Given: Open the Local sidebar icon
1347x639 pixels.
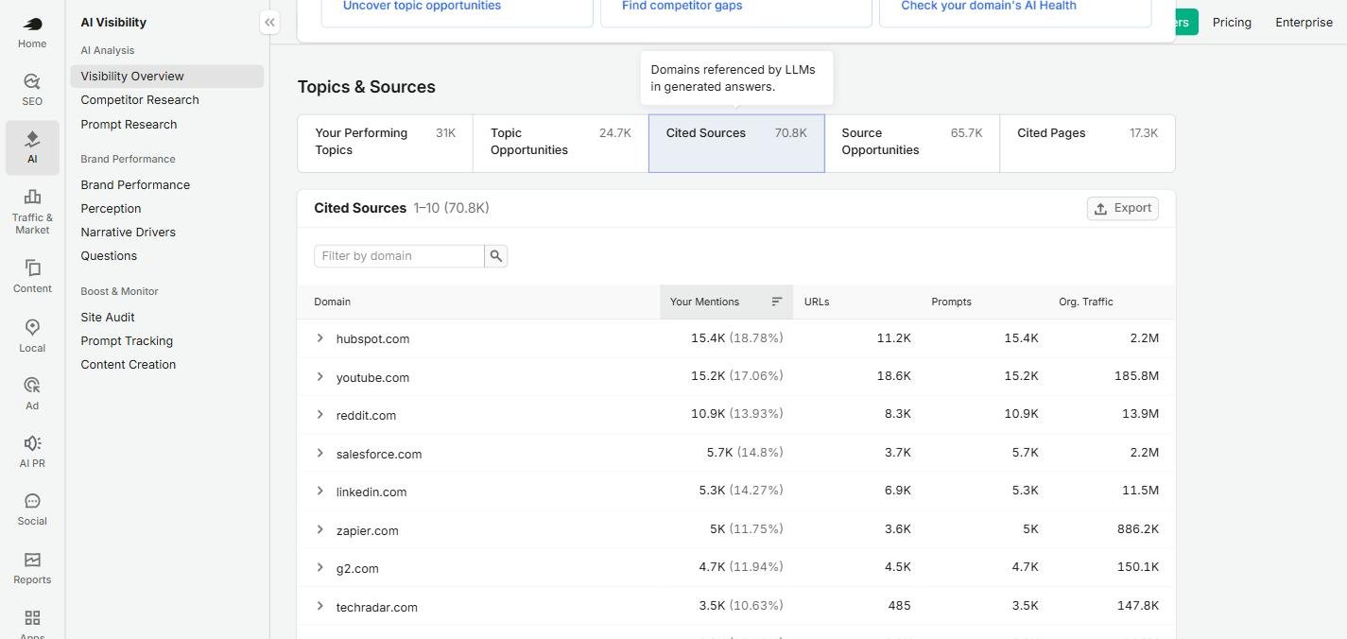Looking at the screenshot, I should pyautogui.click(x=32, y=327).
